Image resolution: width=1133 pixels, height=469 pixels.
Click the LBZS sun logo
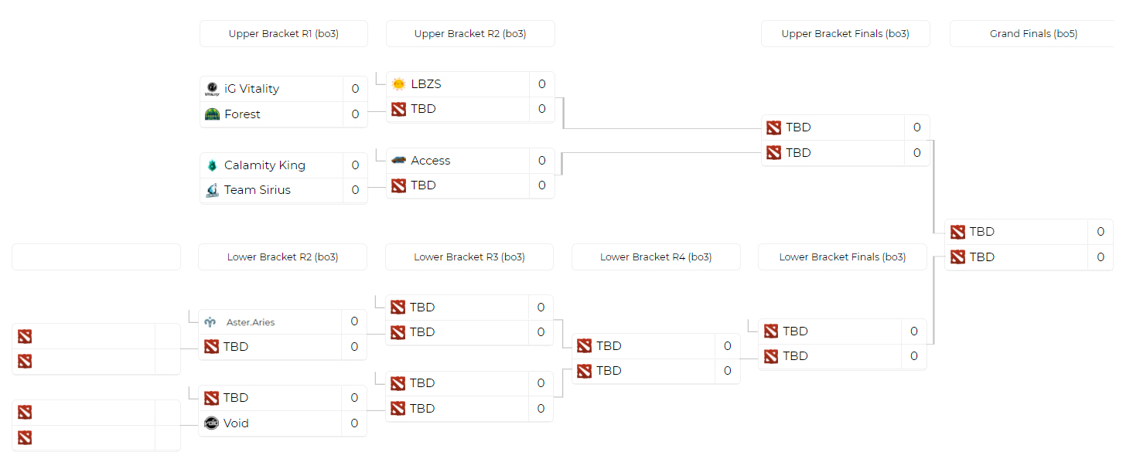tap(398, 84)
